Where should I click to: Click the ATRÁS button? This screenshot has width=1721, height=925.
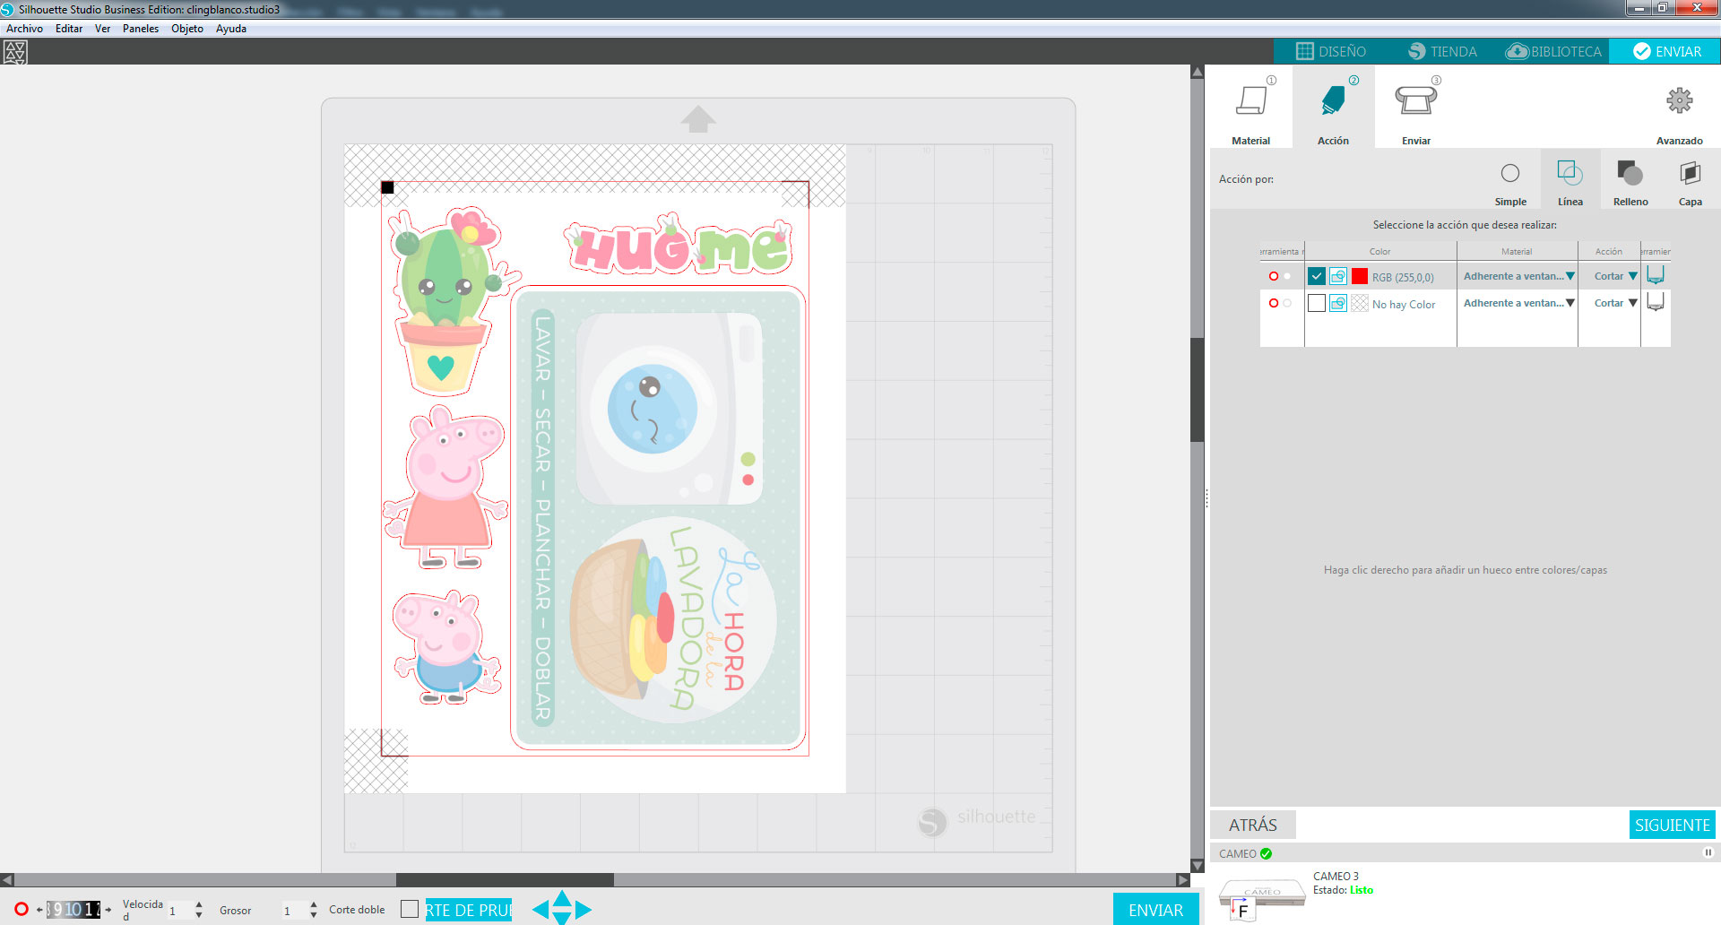[x=1252, y=825]
